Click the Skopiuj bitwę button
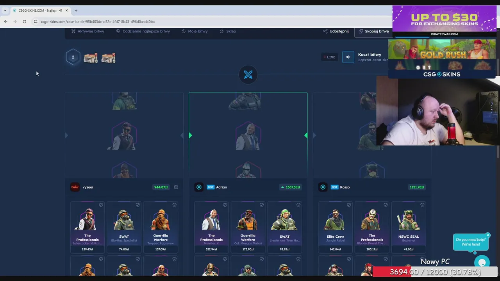Image resolution: width=500 pixels, height=281 pixels. 373,31
